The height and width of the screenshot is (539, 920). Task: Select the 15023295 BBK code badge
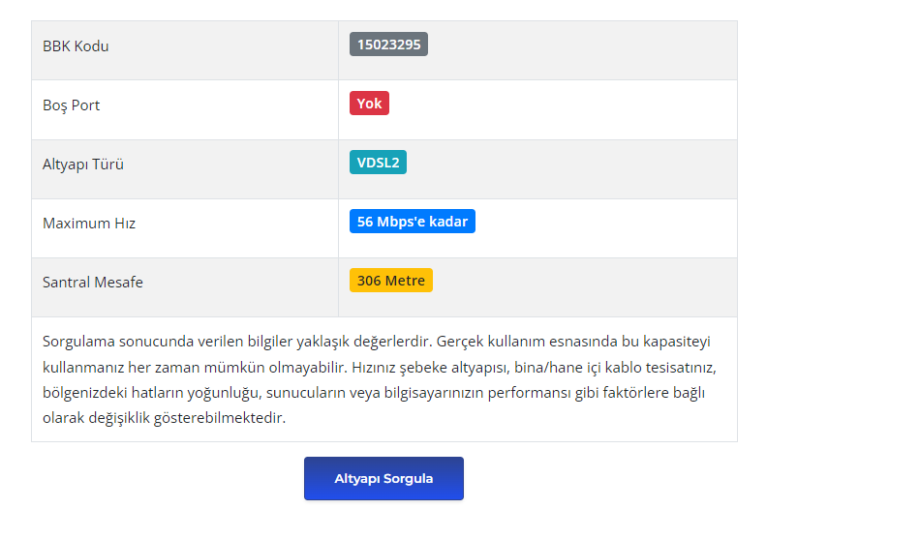click(x=388, y=45)
